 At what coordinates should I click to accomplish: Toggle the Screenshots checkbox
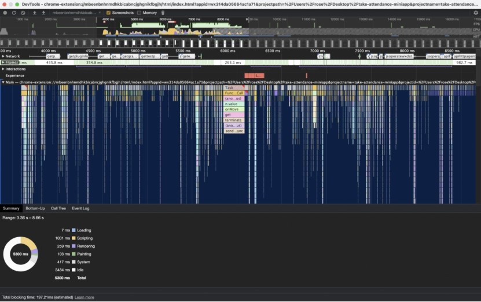coord(108,13)
